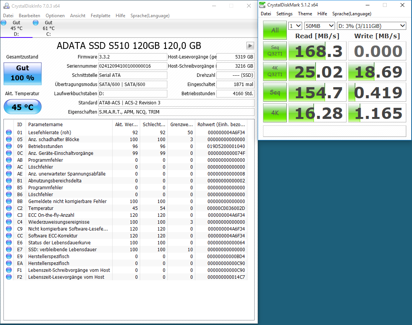Click status orb for the AC Löschfehler row
Viewport: 412px width, 325px height.
[9, 167]
